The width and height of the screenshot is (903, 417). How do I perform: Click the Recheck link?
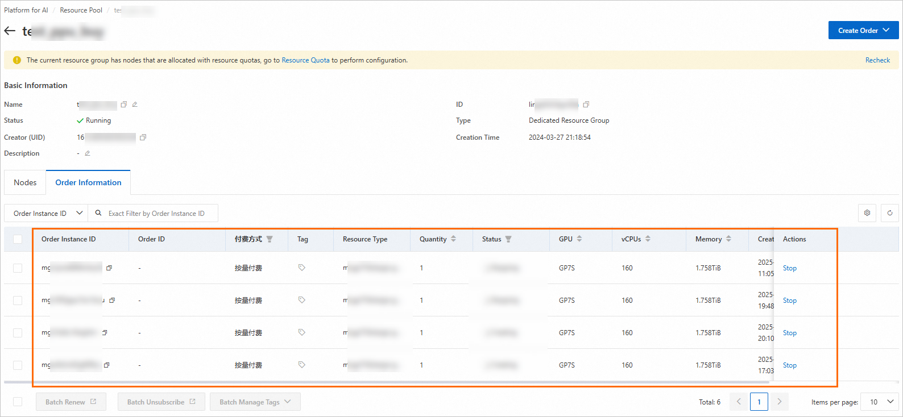point(878,60)
